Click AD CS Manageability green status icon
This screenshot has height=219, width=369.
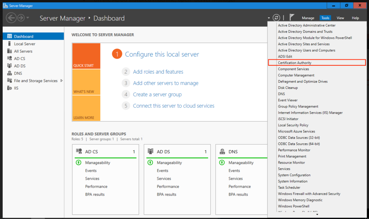79,162
